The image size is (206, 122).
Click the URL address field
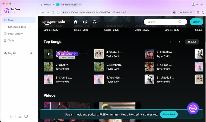[116, 12]
